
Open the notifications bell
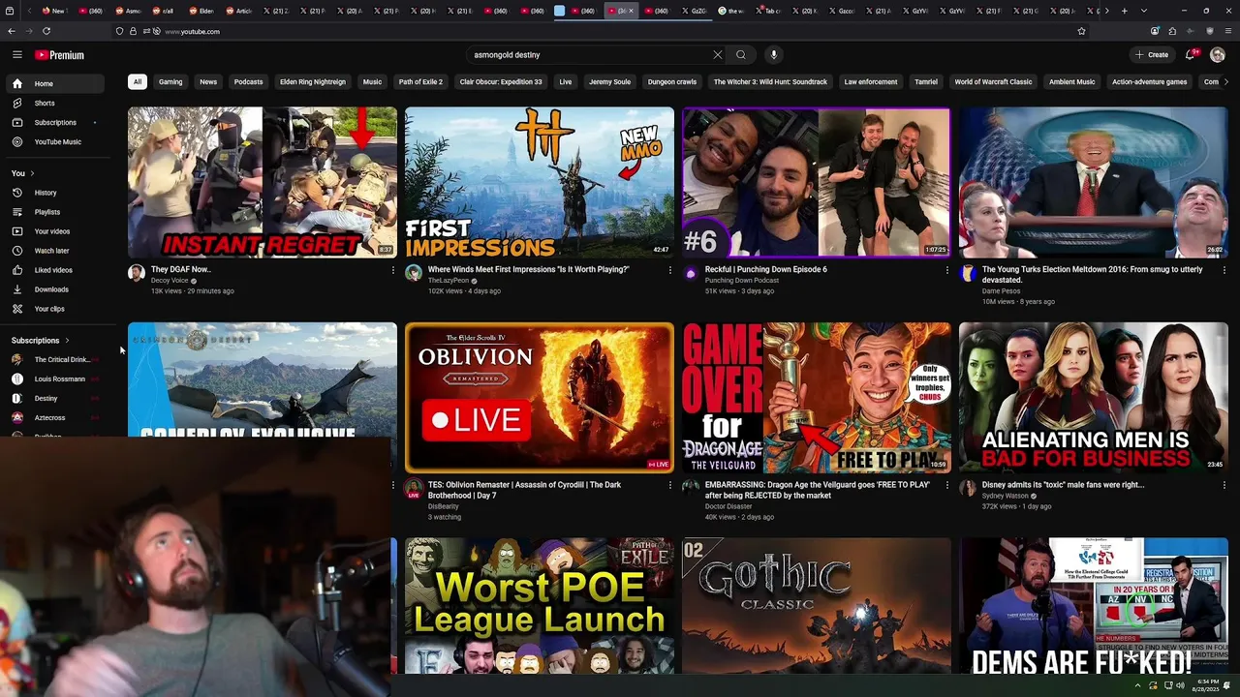point(1192,55)
